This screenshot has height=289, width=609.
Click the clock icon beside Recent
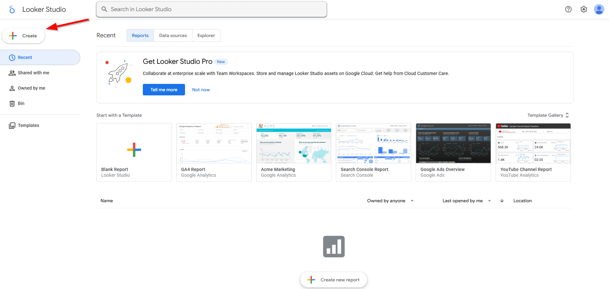click(x=12, y=58)
